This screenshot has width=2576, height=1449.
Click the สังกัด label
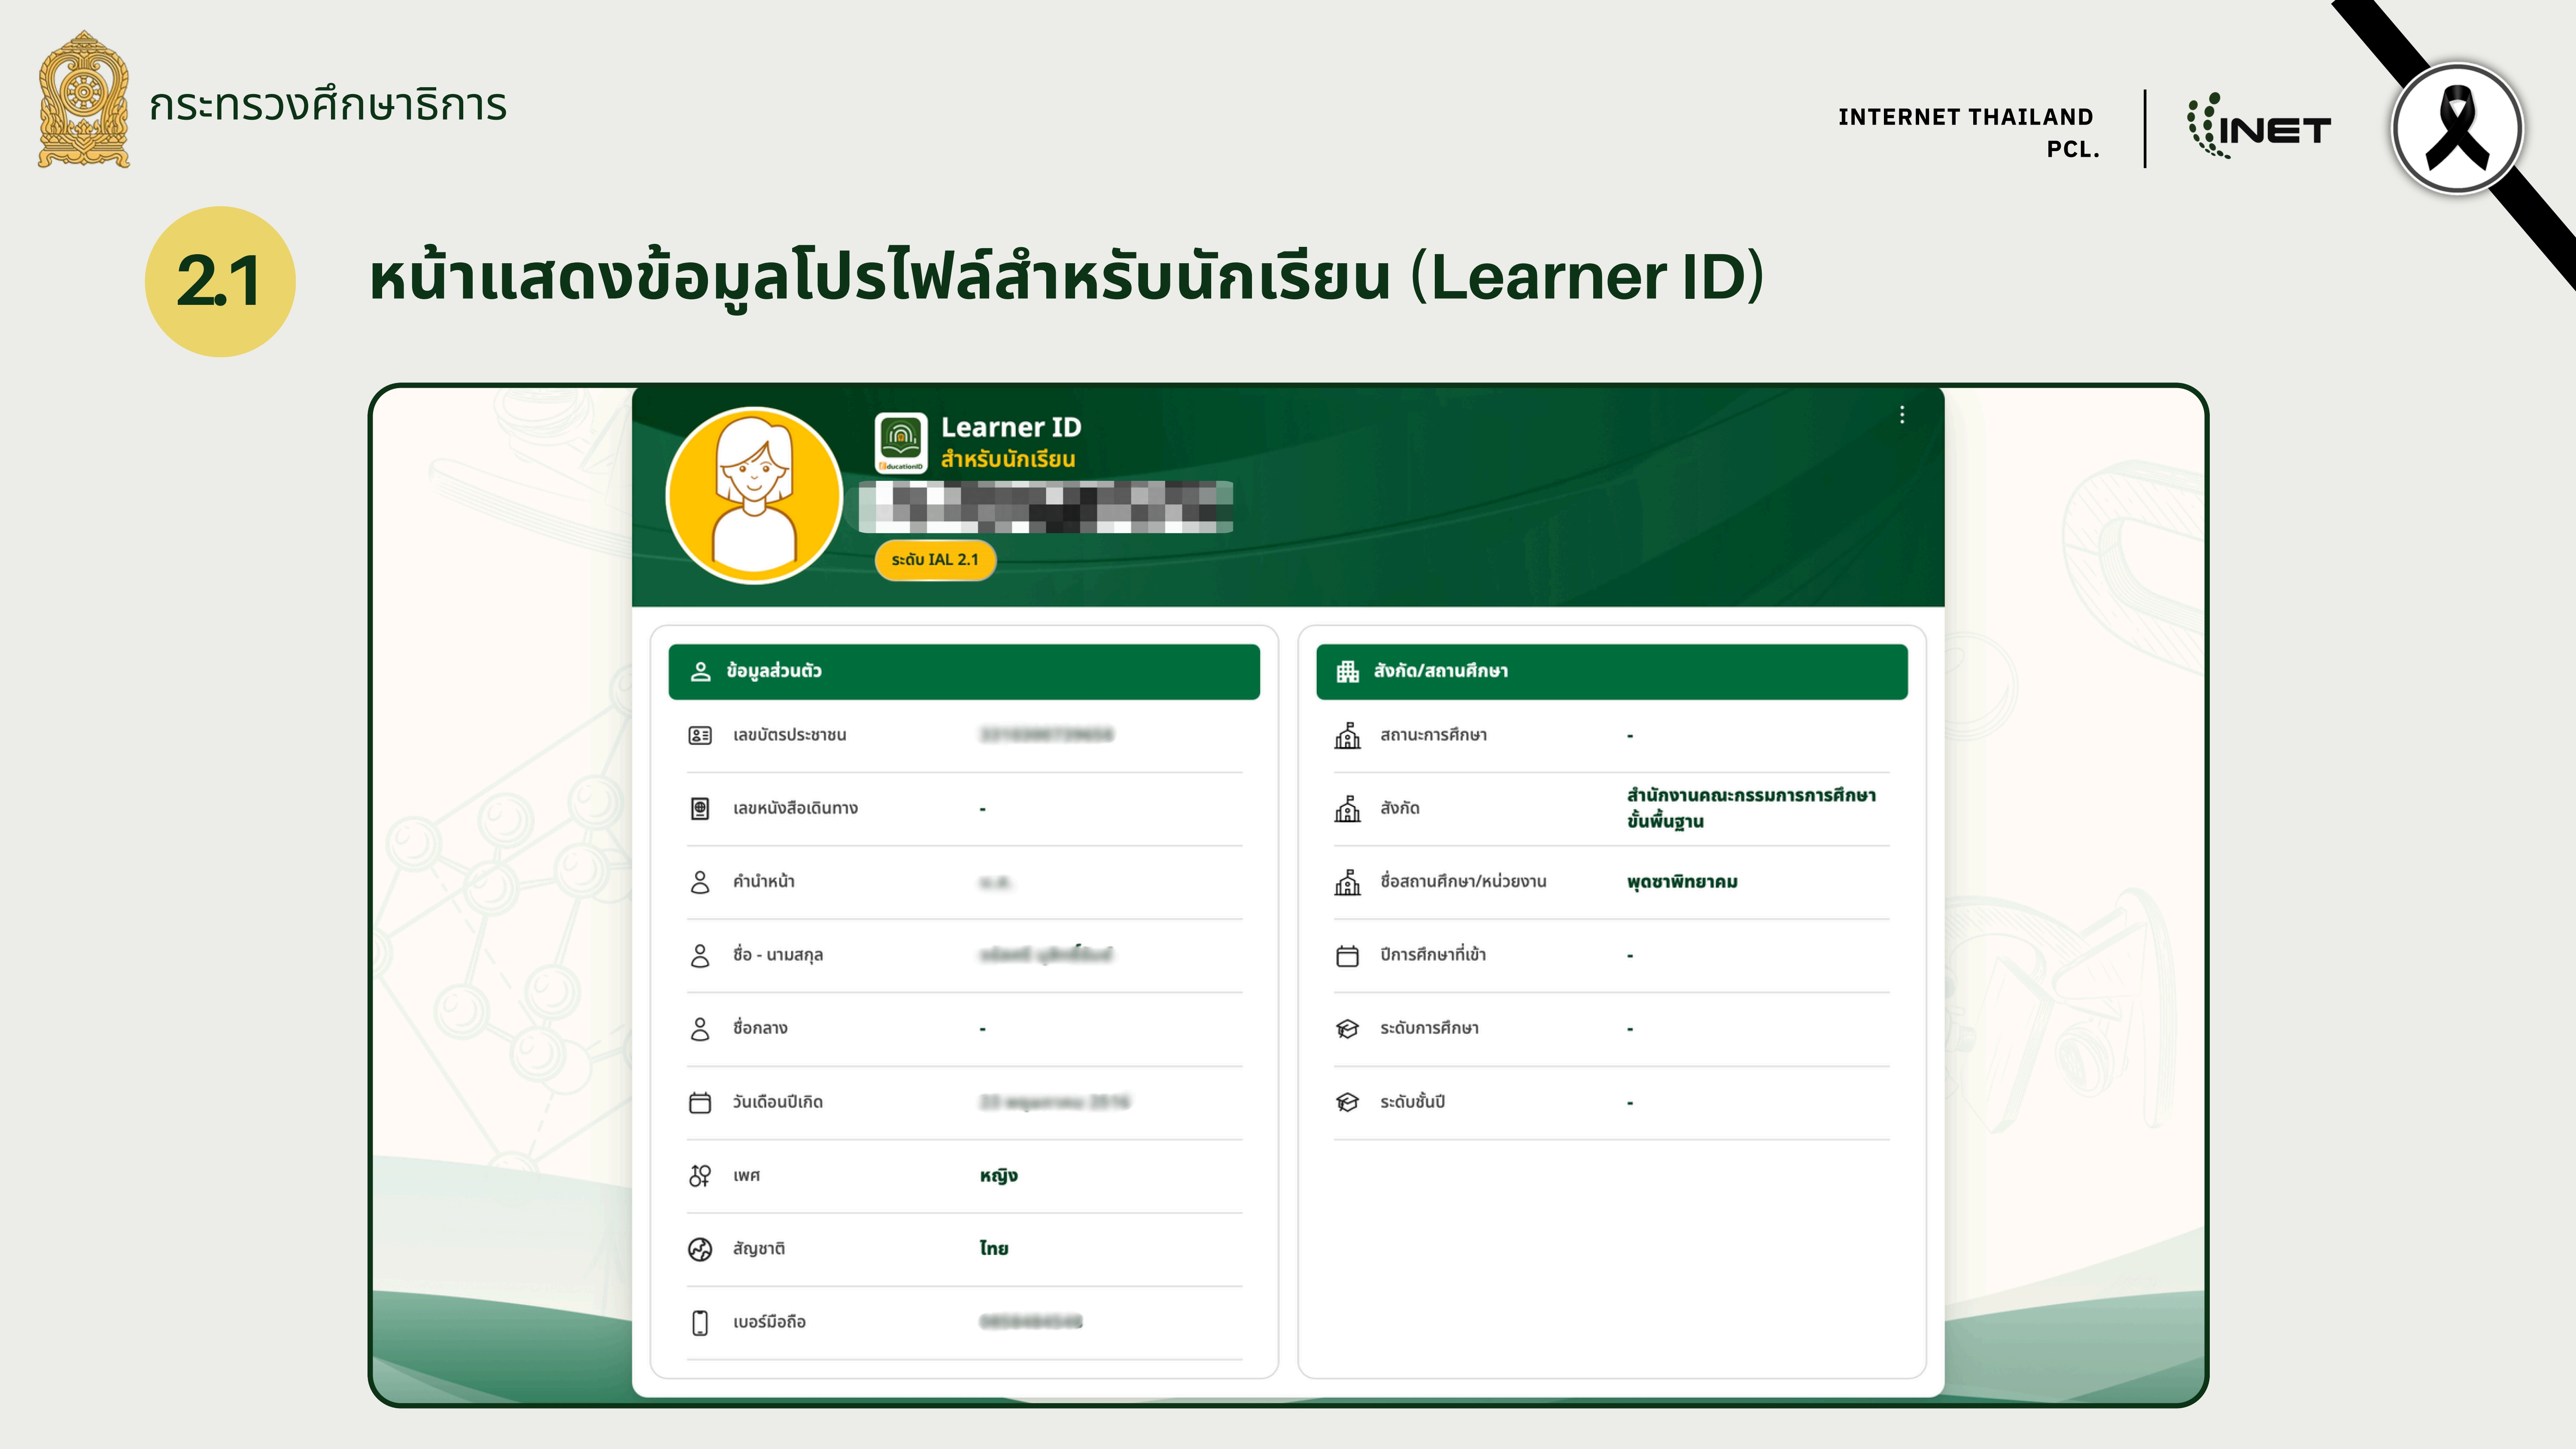pyautogui.click(x=1399, y=808)
